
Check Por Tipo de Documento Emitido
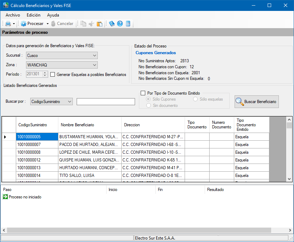[143, 93]
